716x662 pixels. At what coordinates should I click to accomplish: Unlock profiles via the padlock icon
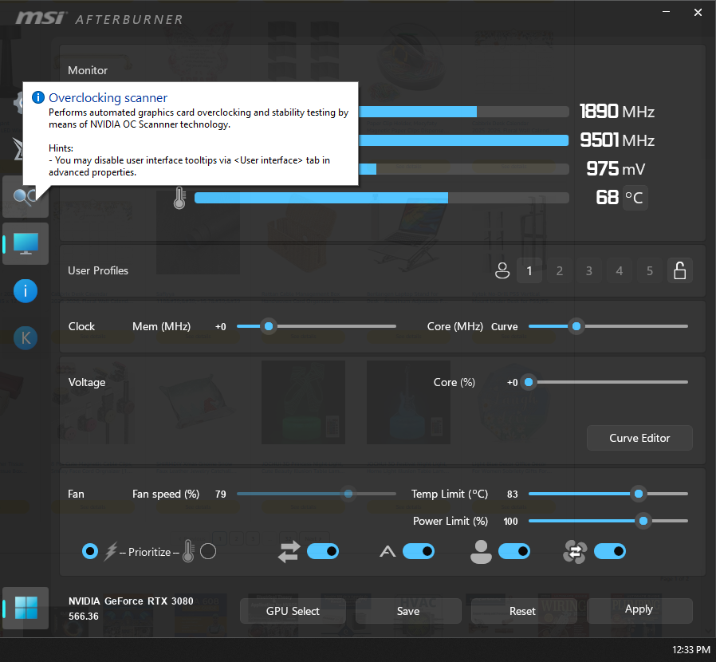click(x=679, y=270)
